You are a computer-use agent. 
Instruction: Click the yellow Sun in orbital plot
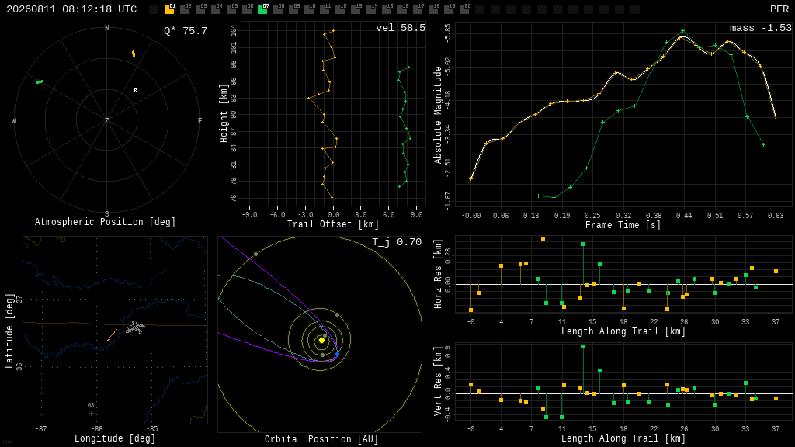(x=321, y=340)
